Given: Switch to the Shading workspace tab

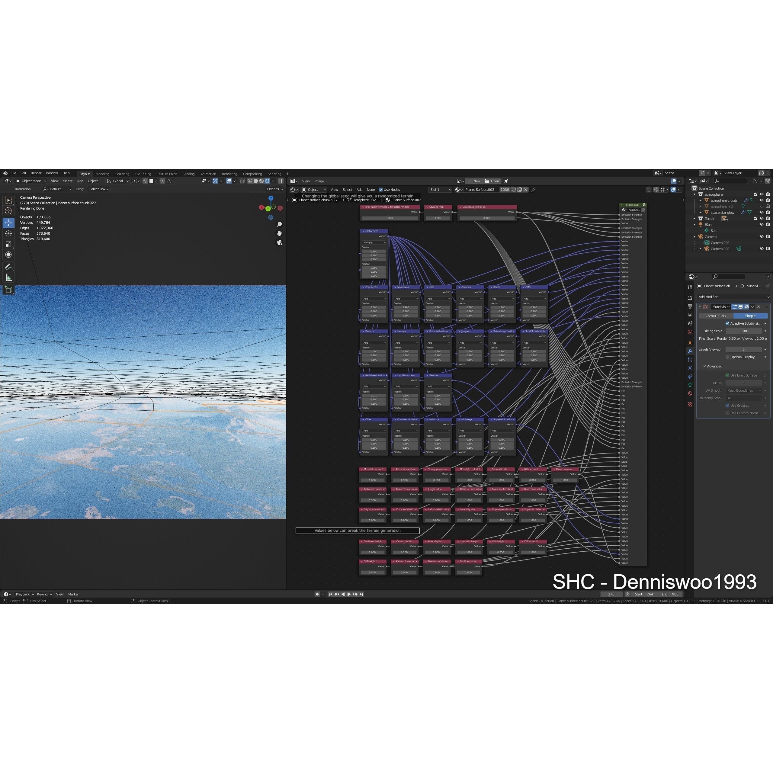Looking at the screenshot, I should [188, 174].
